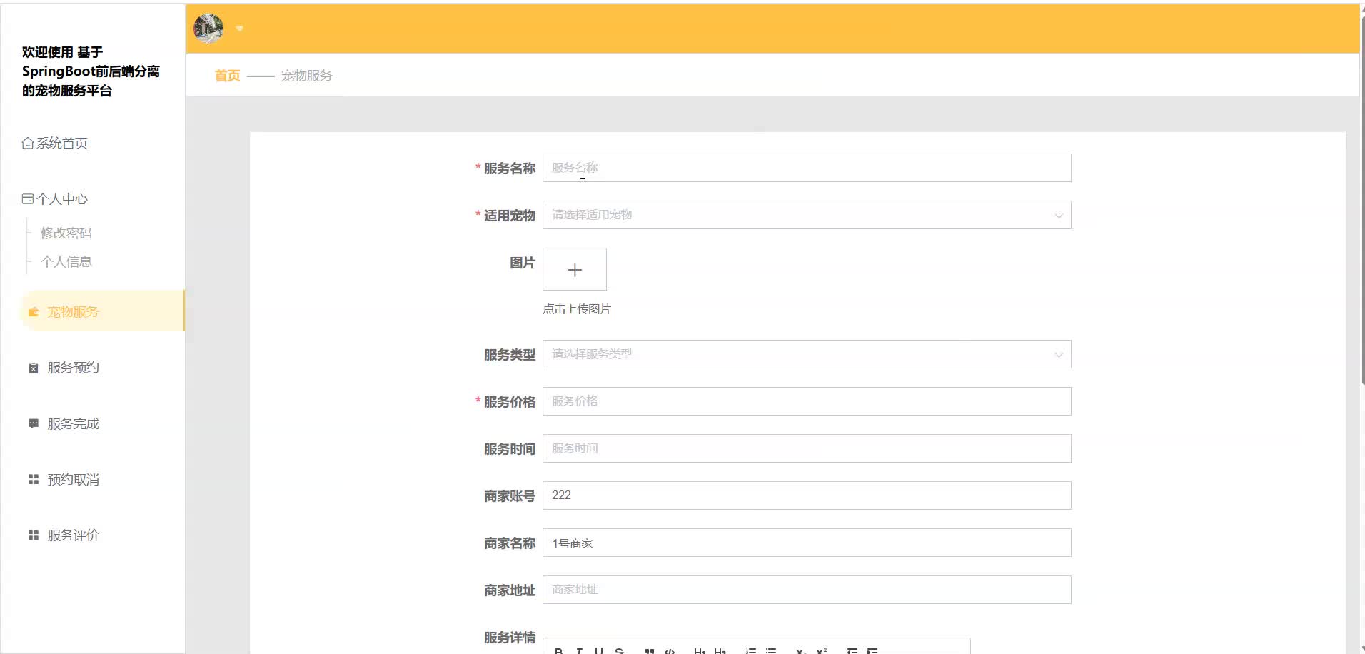The height and width of the screenshot is (654, 1365).
Task: Click the 宠物服务 breadcrumb text
Action: tap(306, 75)
